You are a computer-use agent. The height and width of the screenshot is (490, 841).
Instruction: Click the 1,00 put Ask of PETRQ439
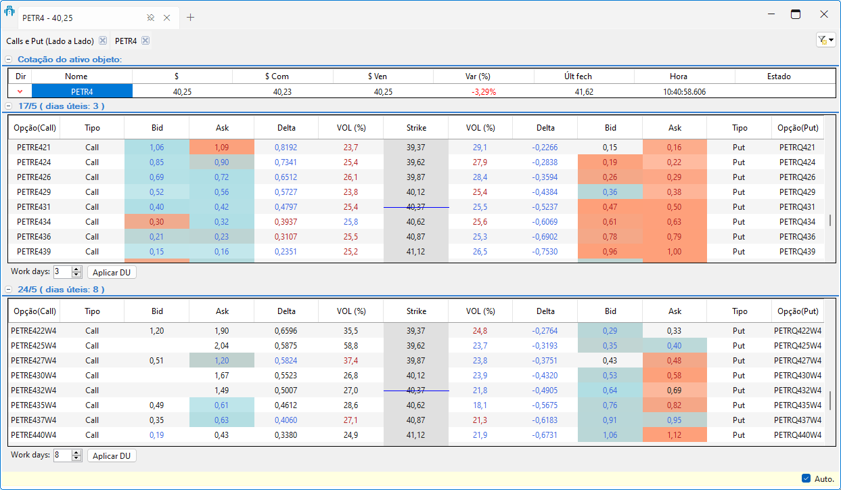click(675, 252)
